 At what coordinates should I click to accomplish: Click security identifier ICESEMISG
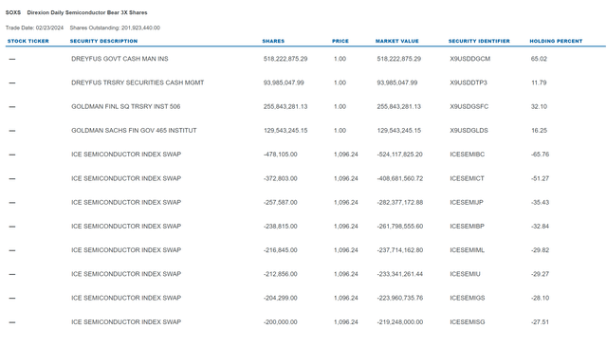pyautogui.click(x=468, y=322)
